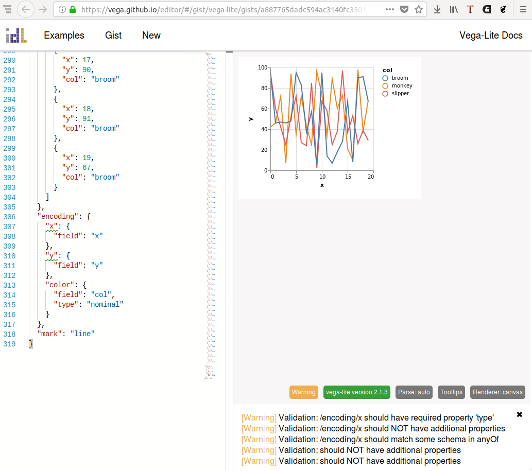Click the blue broom legend circle
532x471 pixels.
[x=385, y=78]
